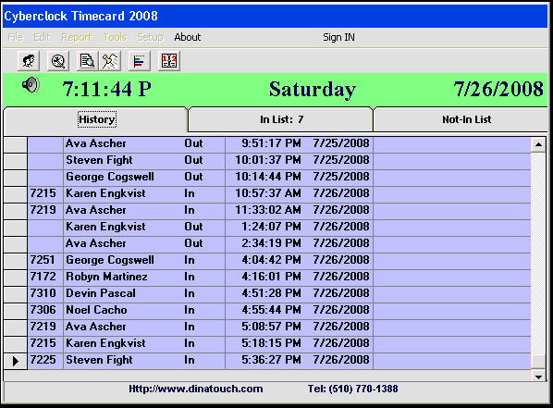Image resolution: width=553 pixels, height=408 pixels.
Task: Click George Cogswell in the 4:04:42 PM row
Action: [110, 260]
